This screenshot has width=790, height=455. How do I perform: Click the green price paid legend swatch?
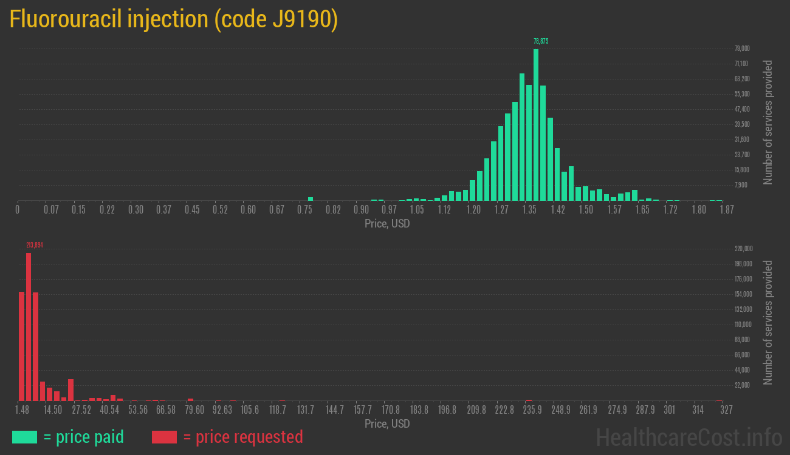pyautogui.click(x=25, y=437)
